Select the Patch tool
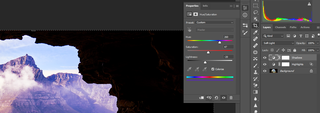 tap(255, 52)
